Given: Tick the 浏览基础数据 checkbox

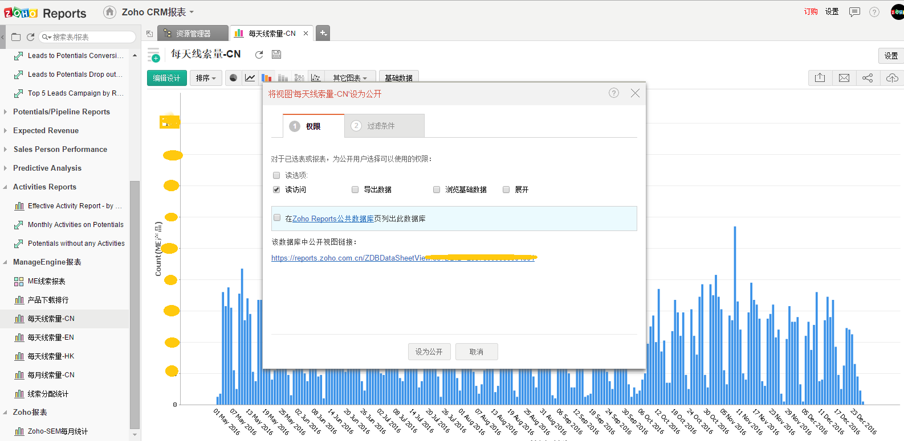Looking at the screenshot, I should point(437,189).
